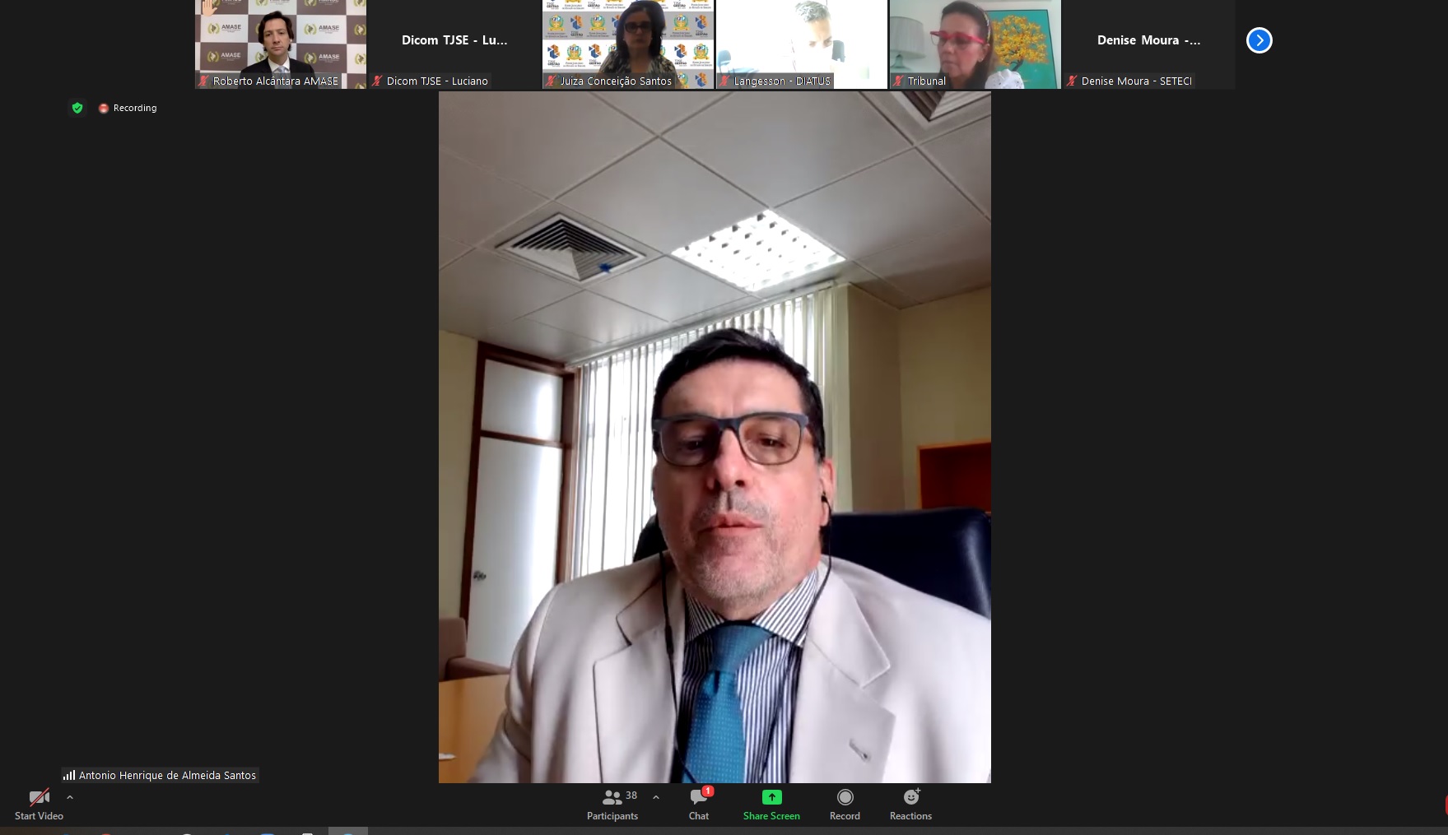Open the Participants panel

click(612, 804)
